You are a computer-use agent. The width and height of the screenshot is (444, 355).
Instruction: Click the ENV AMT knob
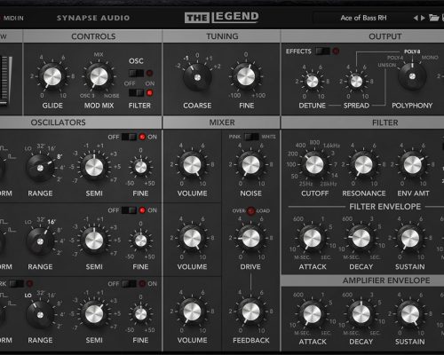[413, 164]
